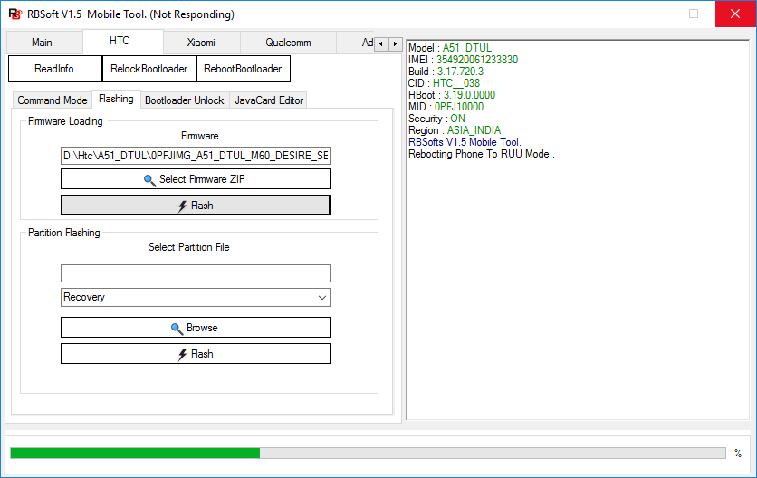Switch to the Command Mode subtab
Image resolution: width=757 pixels, height=478 pixels.
click(x=53, y=100)
